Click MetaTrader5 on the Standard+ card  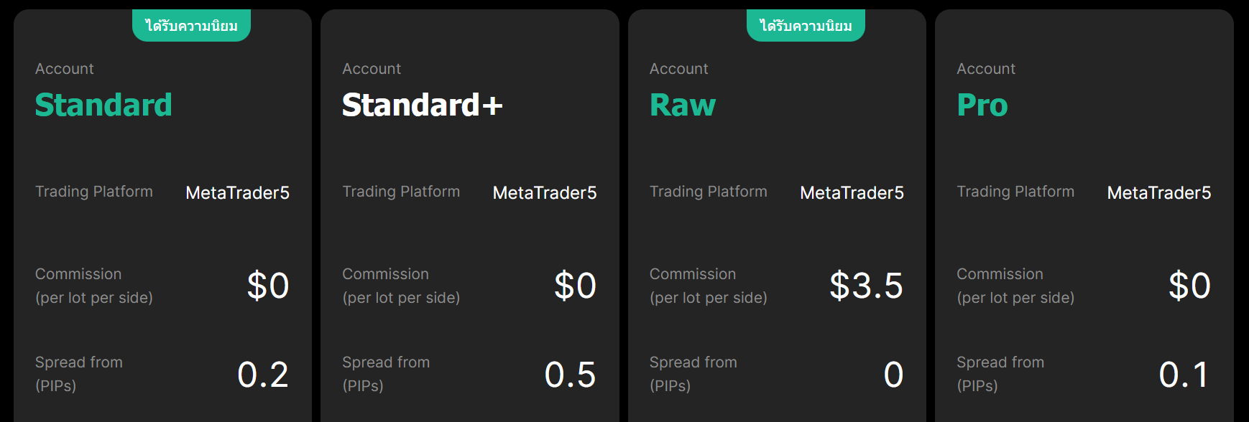[545, 192]
